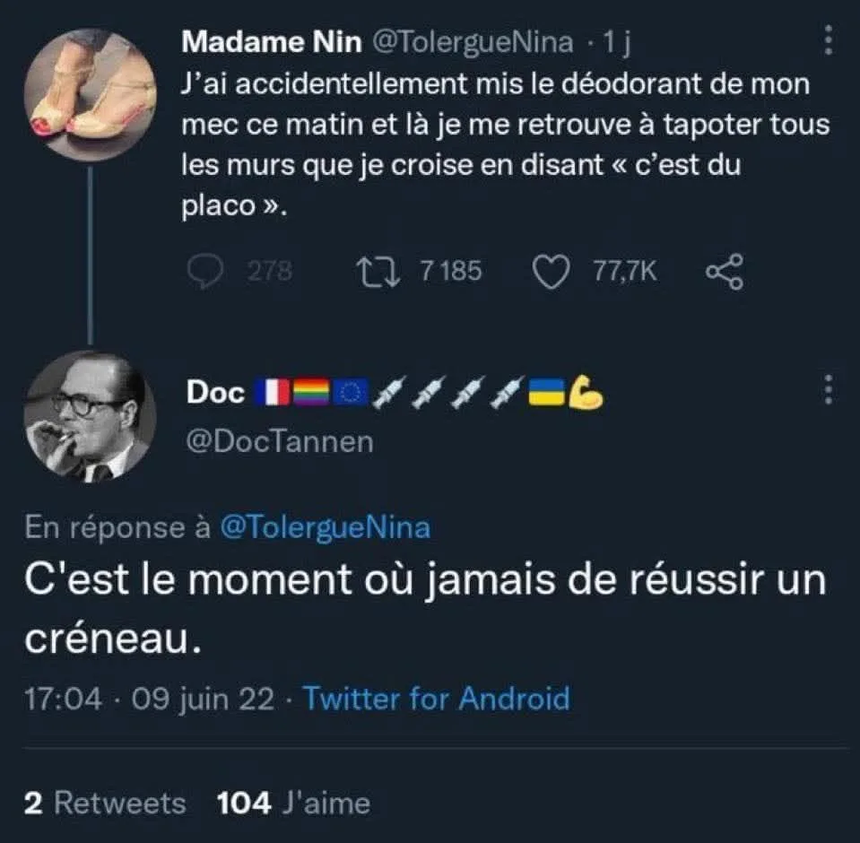View the 2 Retweets list
860x843 pixels.
tap(105, 804)
